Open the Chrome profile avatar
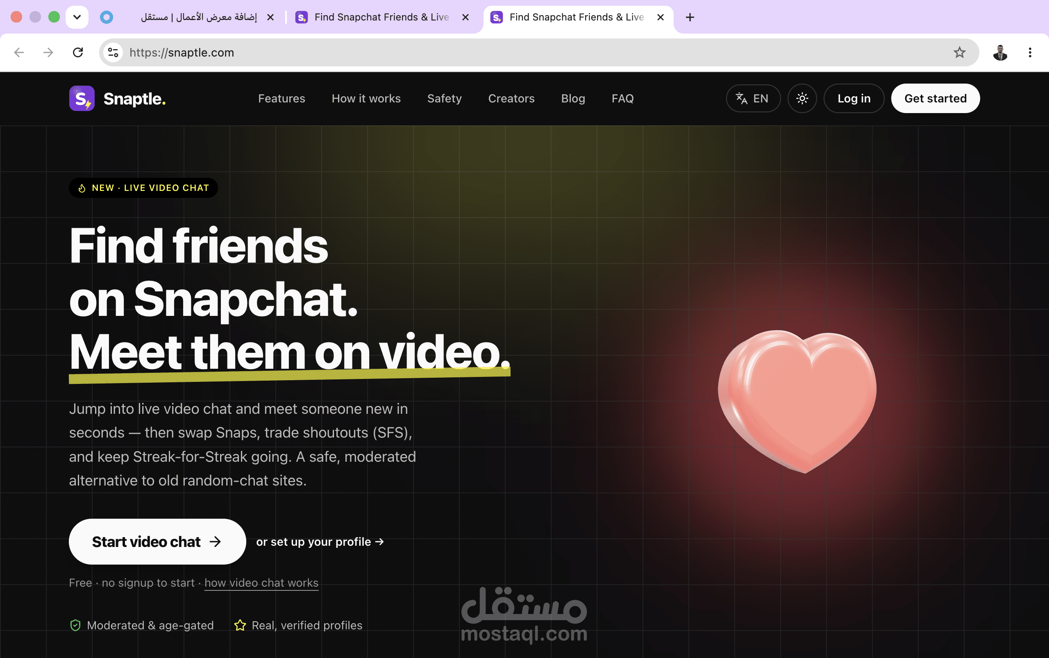Viewport: 1049px width, 658px height. pos(1000,53)
